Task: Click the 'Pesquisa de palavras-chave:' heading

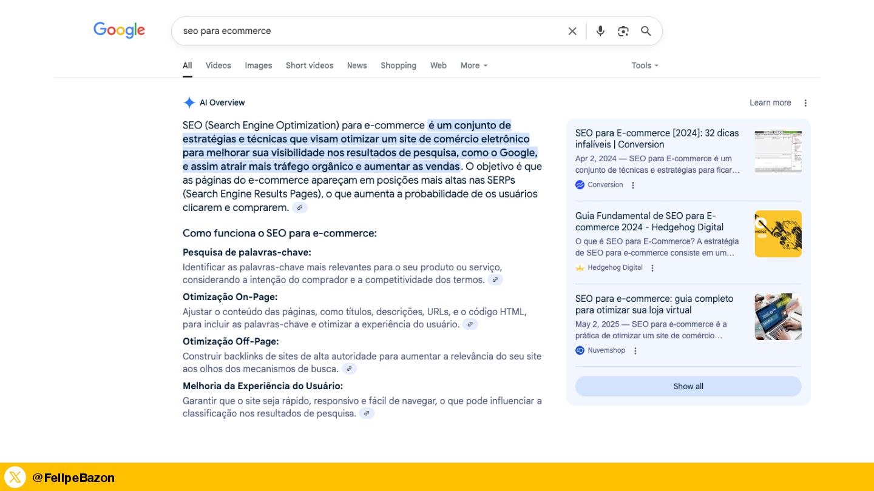Action: (x=247, y=252)
